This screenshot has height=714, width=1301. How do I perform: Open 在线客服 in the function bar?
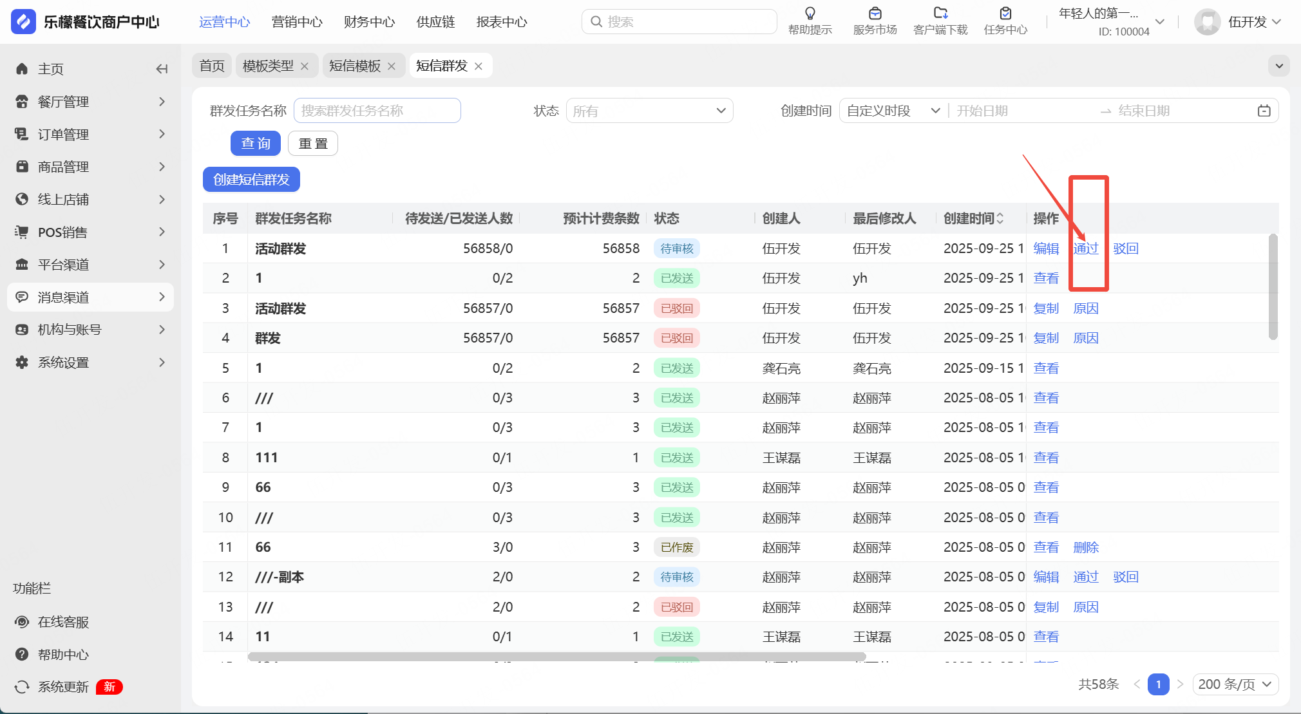[63, 622]
